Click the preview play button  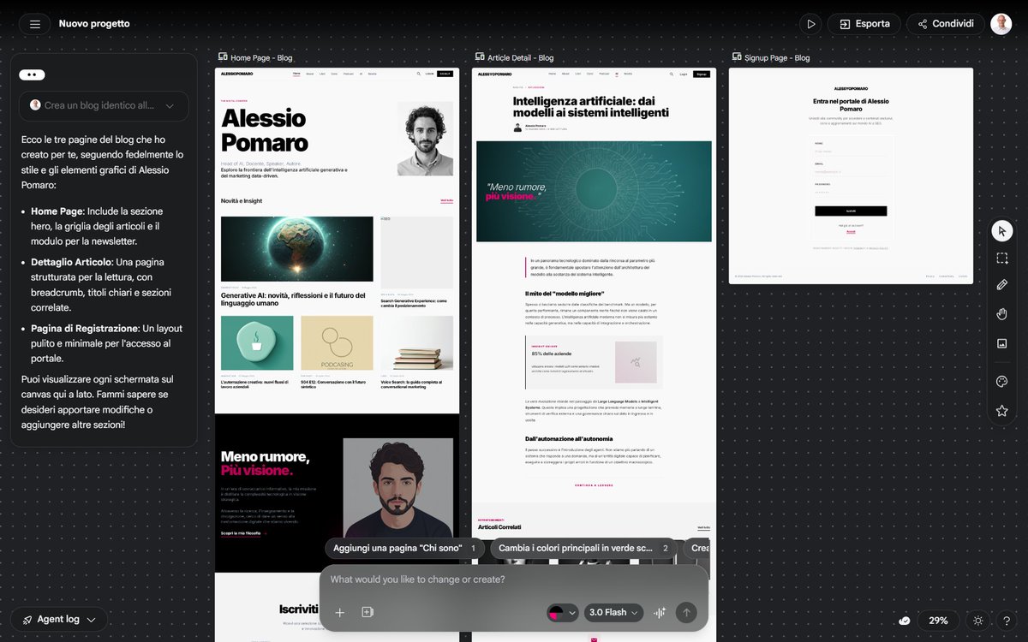point(810,24)
